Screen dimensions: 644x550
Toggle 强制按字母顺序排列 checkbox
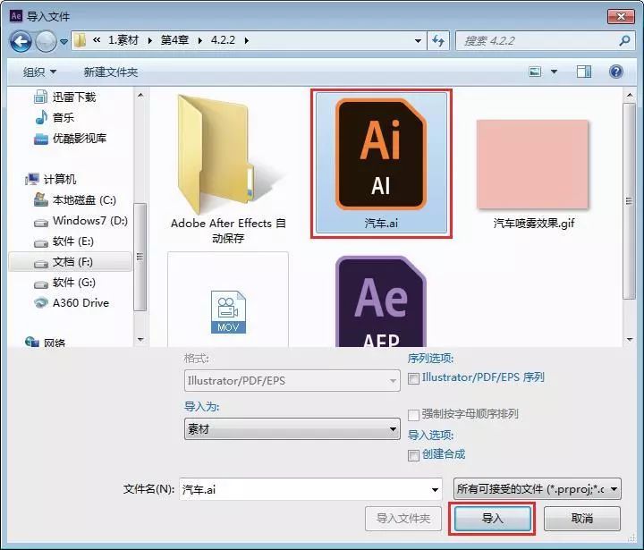(413, 415)
